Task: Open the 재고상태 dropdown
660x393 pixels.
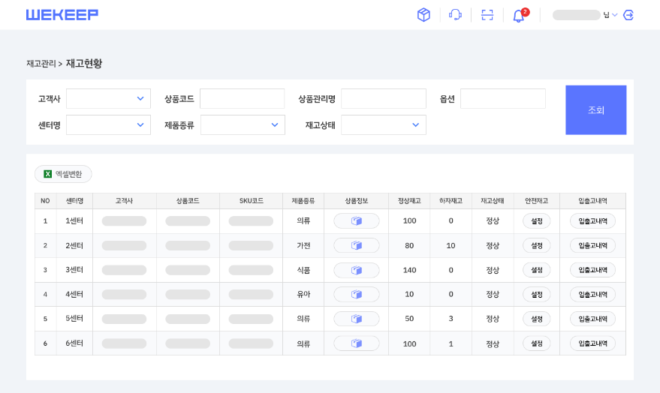Action: (x=384, y=124)
